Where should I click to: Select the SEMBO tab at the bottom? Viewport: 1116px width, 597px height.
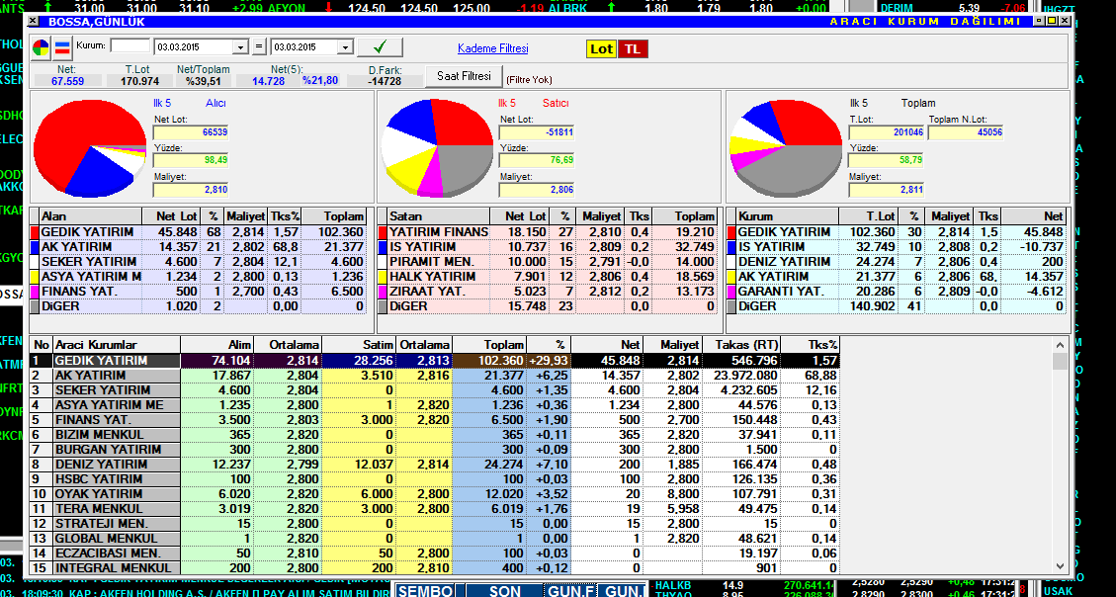click(x=427, y=590)
